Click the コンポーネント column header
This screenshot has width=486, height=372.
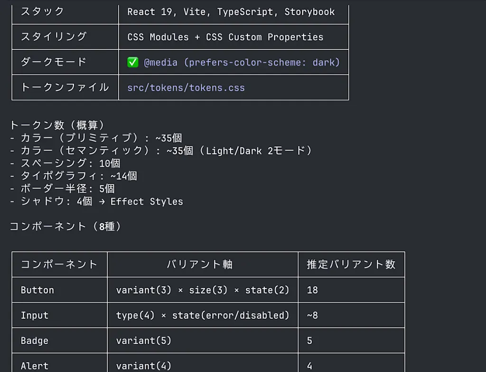(x=59, y=264)
